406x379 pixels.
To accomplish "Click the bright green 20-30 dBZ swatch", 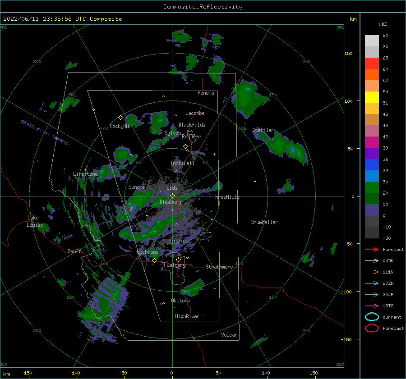I will click(x=372, y=187).
